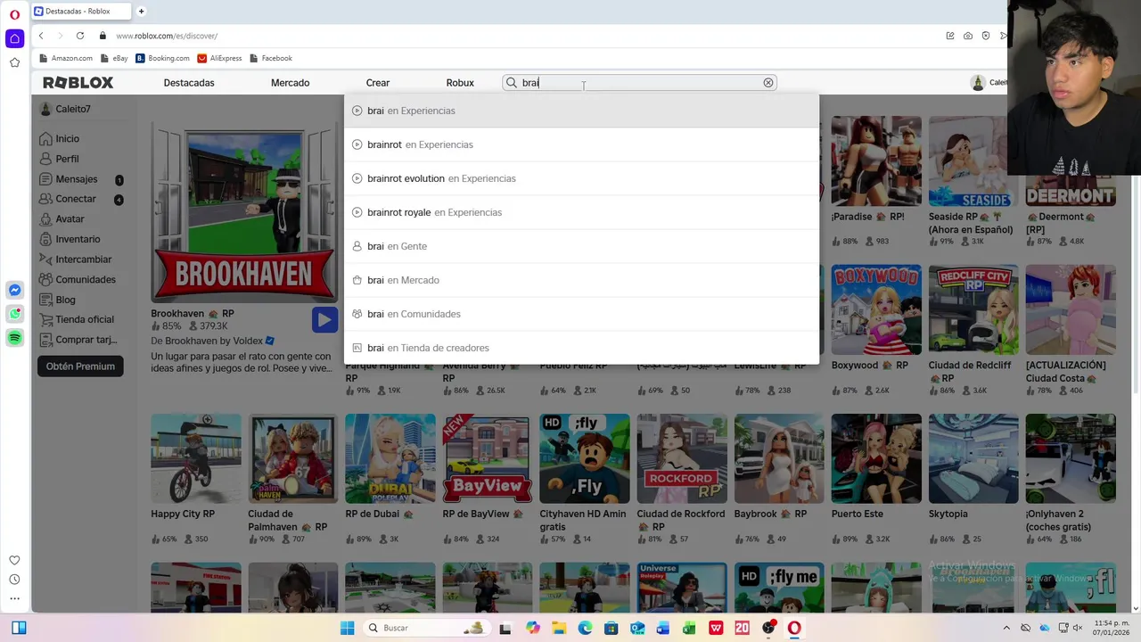
Task: Open 'De Brookhaven by Voldex' creator link
Action: [212, 341]
